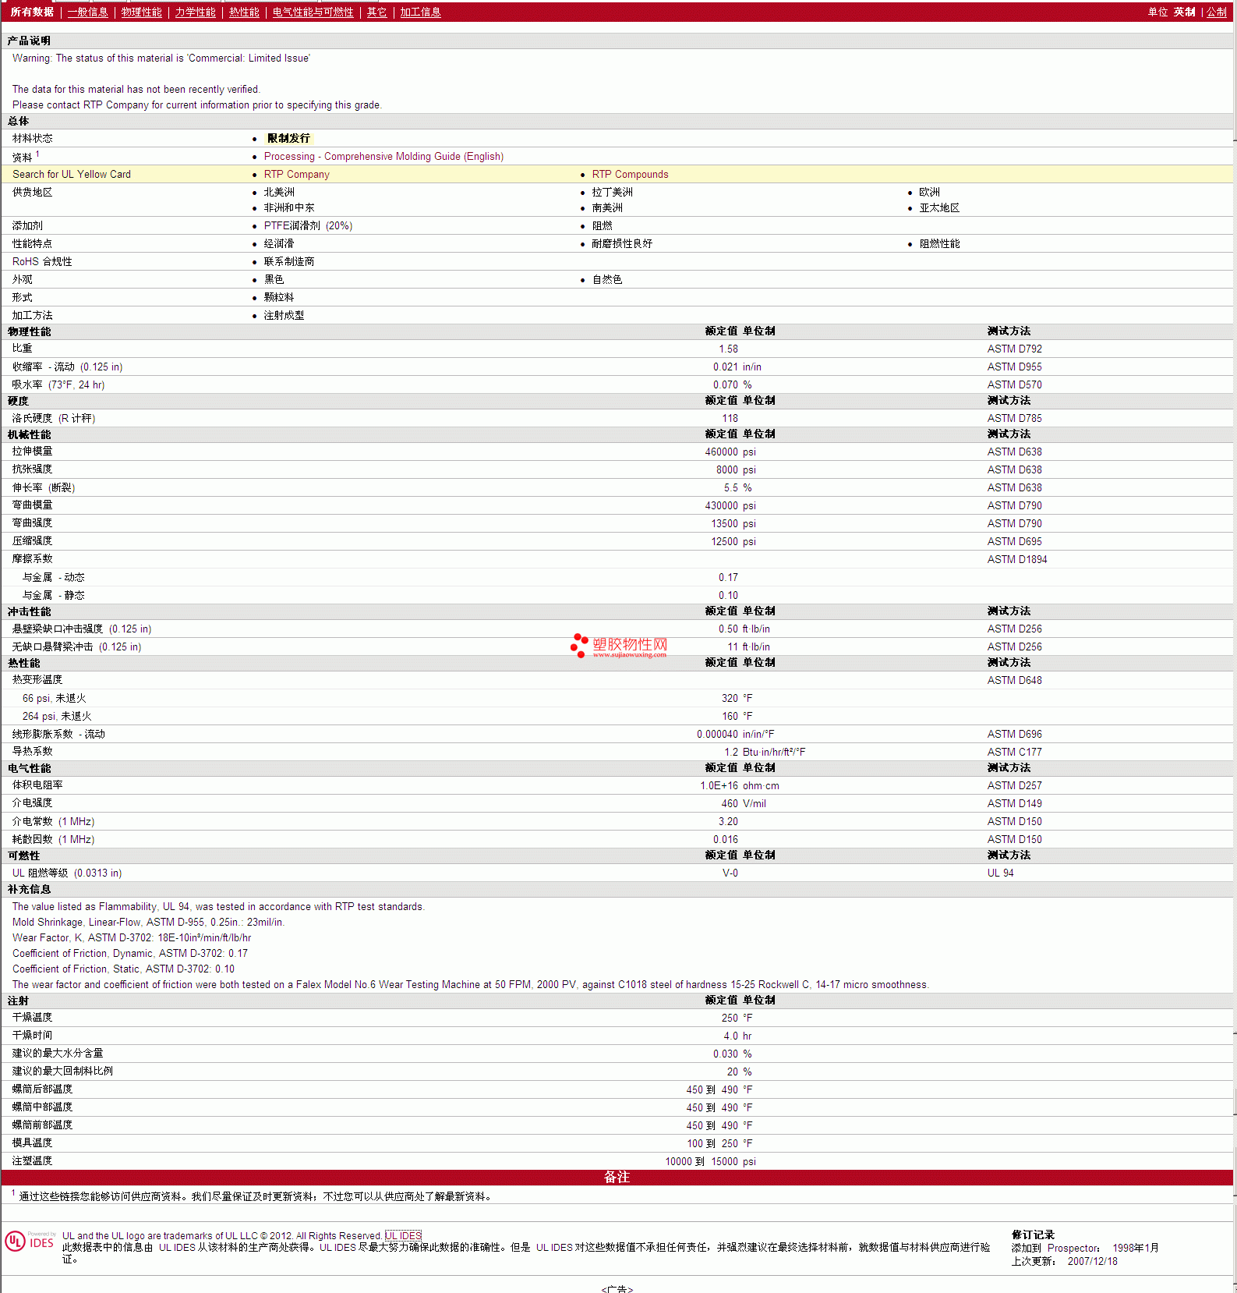Viewport: 1237px width, 1293px height.
Task: Select the 热性能 tab
Action: click(x=244, y=12)
